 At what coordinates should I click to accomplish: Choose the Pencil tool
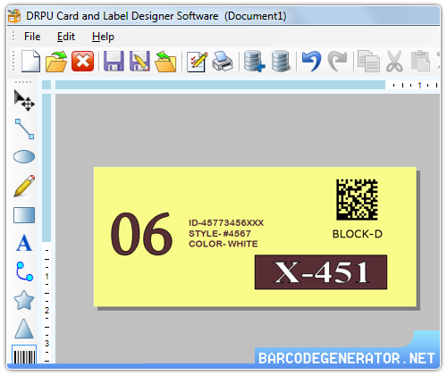point(24,186)
